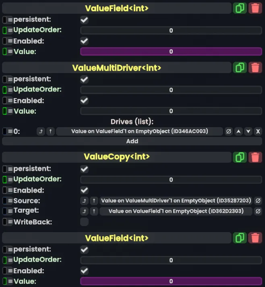The height and width of the screenshot is (287, 265).
Task: Delete the top ValueField<int> component
Action: point(255,8)
